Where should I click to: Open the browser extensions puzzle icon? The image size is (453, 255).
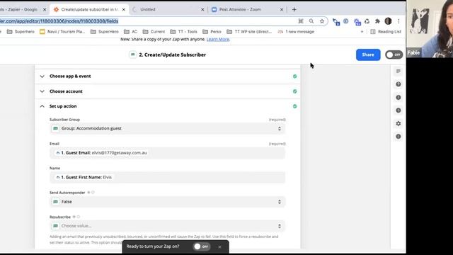pyautogui.click(x=377, y=21)
